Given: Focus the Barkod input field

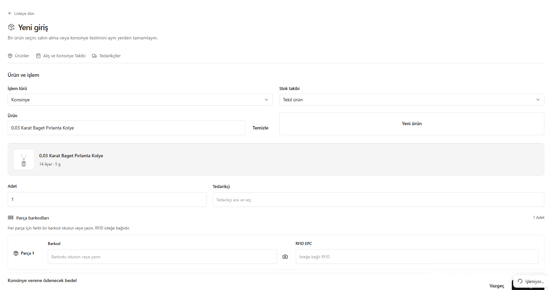Looking at the screenshot, I should [x=162, y=257].
